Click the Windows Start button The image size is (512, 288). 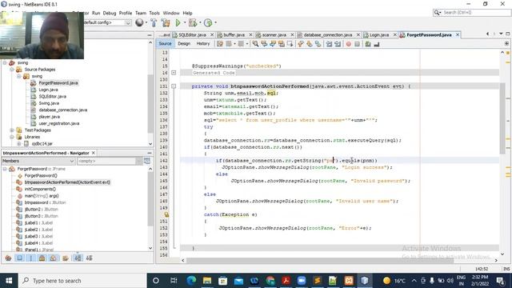tap(9, 281)
